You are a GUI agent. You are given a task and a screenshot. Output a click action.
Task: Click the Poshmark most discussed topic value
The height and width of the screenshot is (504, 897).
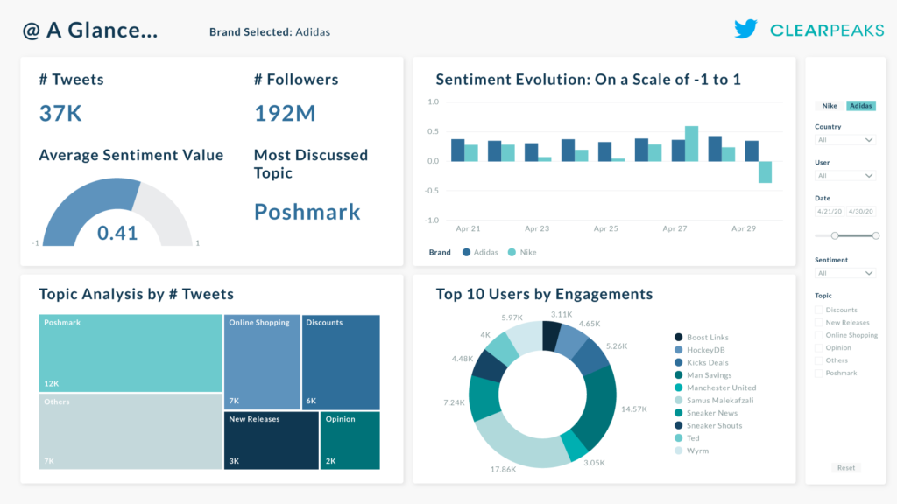(x=307, y=212)
